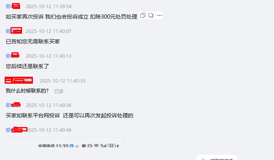Open sender name of the 11:40:13 message
274x160 pixels.
[x=13, y=56]
